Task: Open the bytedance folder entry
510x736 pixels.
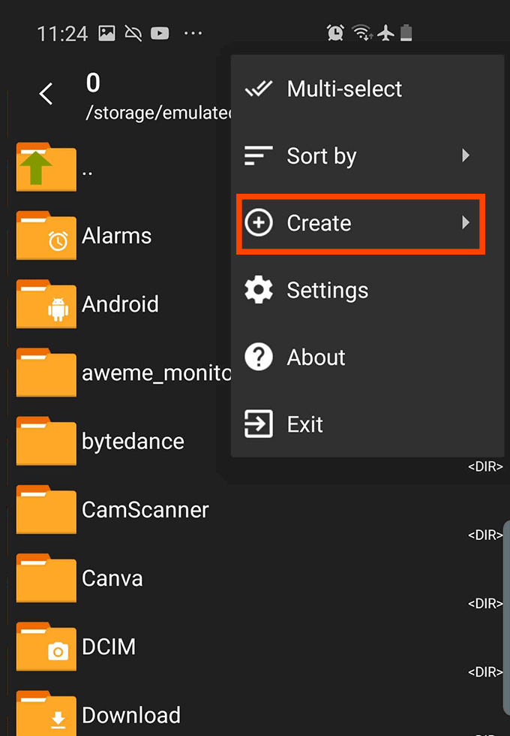Action: [133, 442]
